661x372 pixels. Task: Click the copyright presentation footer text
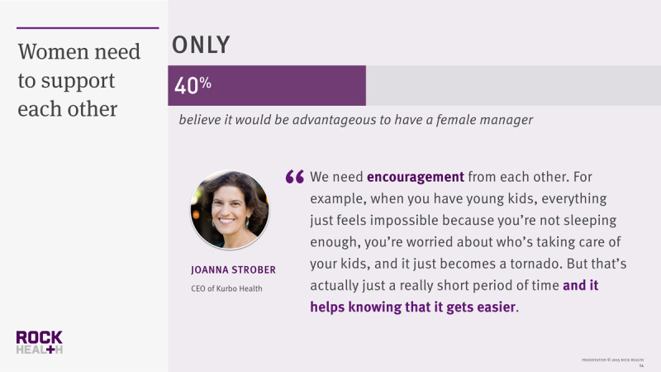(612, 360)
